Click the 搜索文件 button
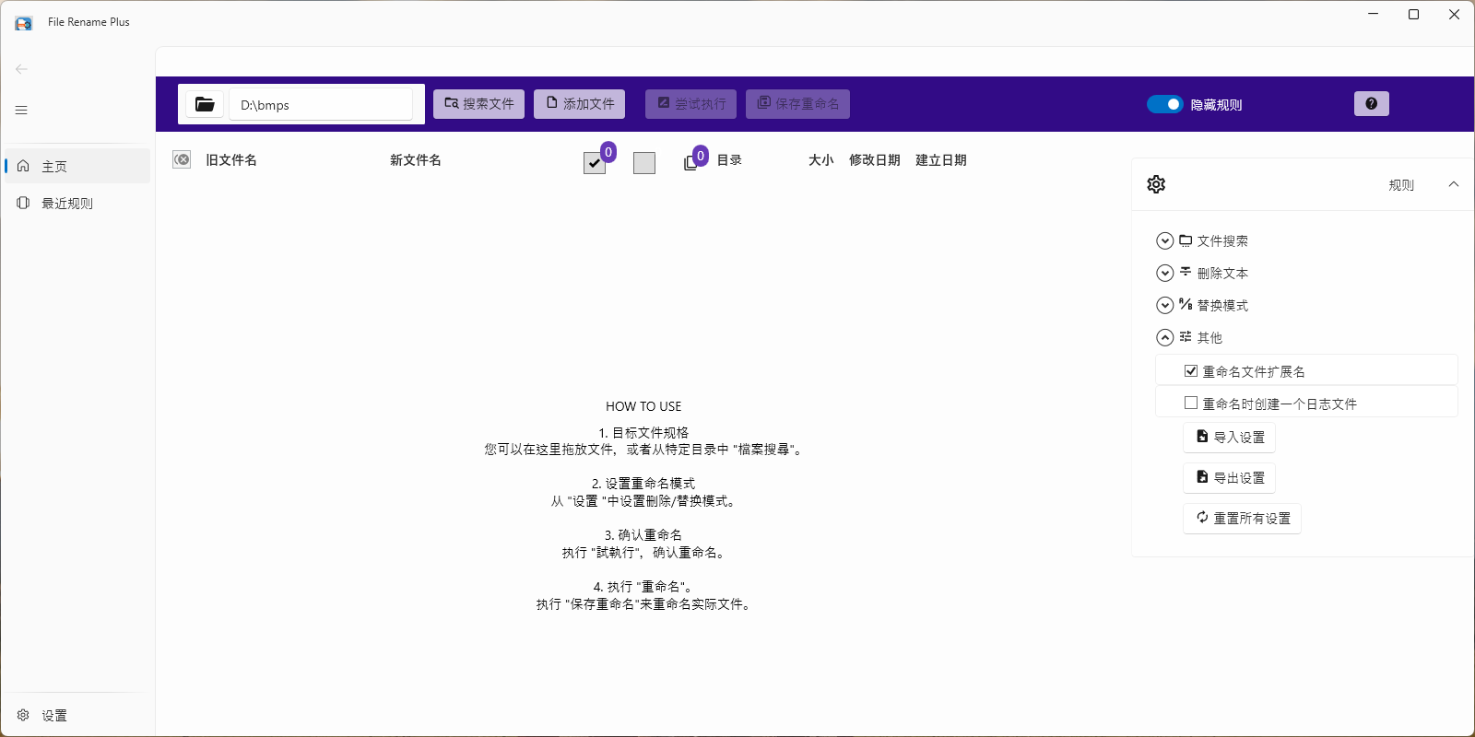 (478, 104)
